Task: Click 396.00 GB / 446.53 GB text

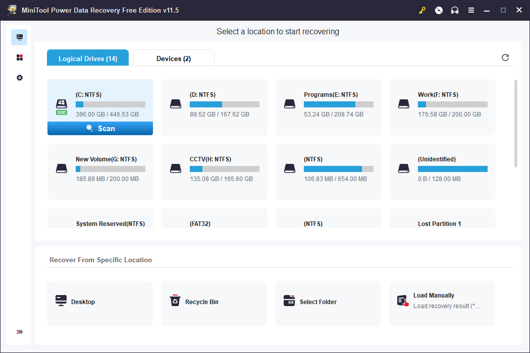Action: point(107,114)
